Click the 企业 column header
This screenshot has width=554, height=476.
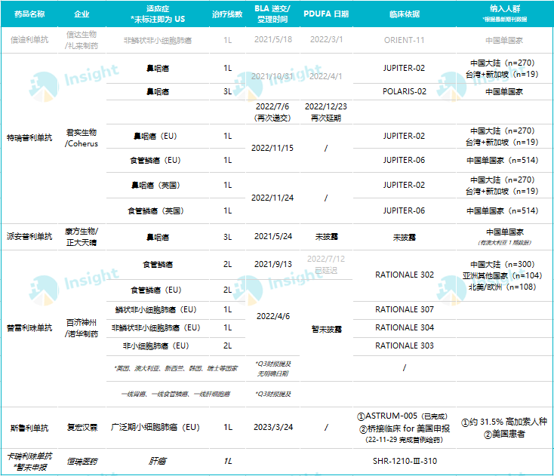click(x=82, y=14)
